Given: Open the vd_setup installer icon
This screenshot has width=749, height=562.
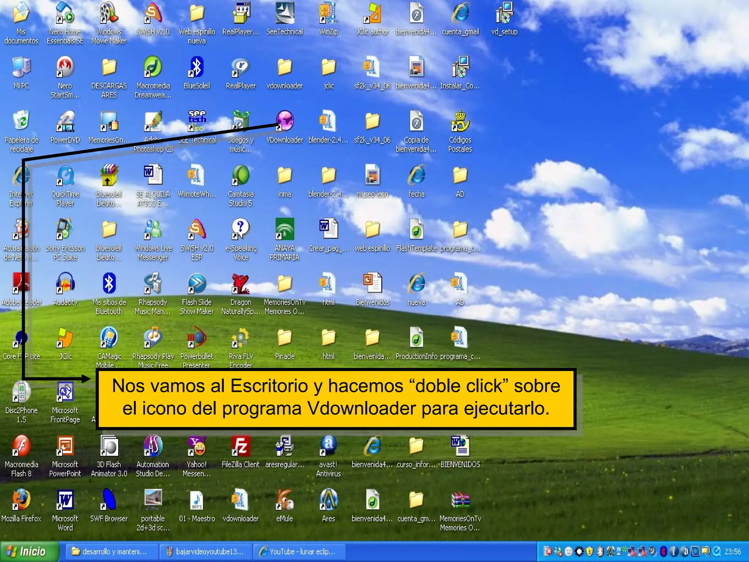Looking at the screenshot, I should (504, 12).
